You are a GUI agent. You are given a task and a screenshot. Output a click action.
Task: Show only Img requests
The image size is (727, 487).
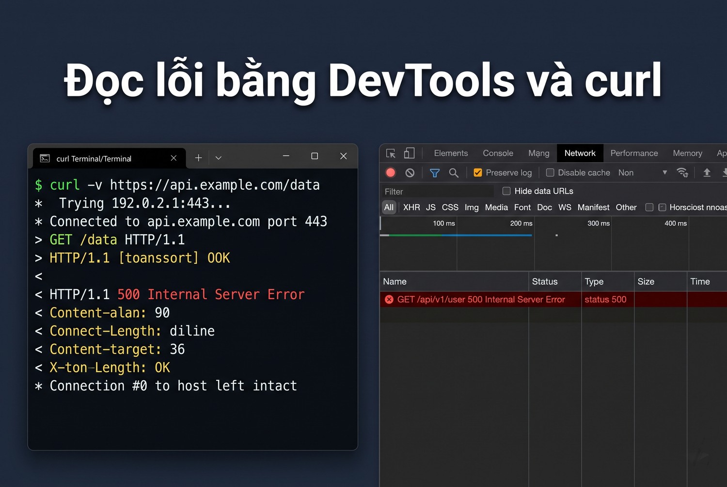coord(472,207)
